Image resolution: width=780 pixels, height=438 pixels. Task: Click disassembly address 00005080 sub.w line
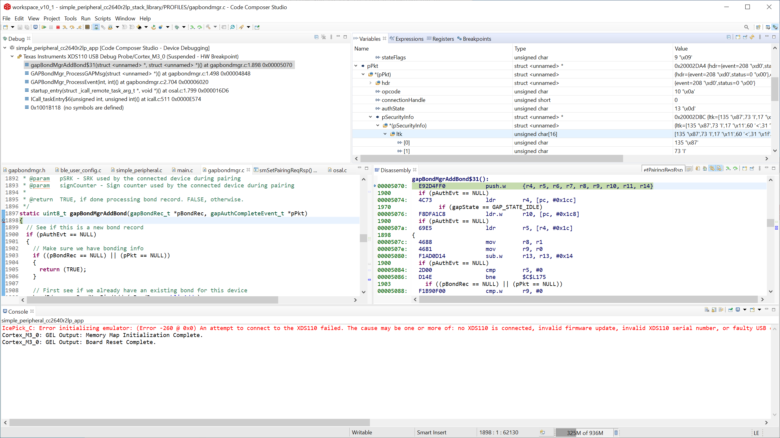(475, 256)
